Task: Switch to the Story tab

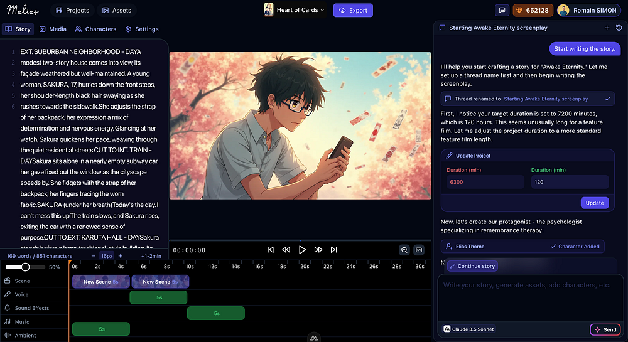Action: 18,29
